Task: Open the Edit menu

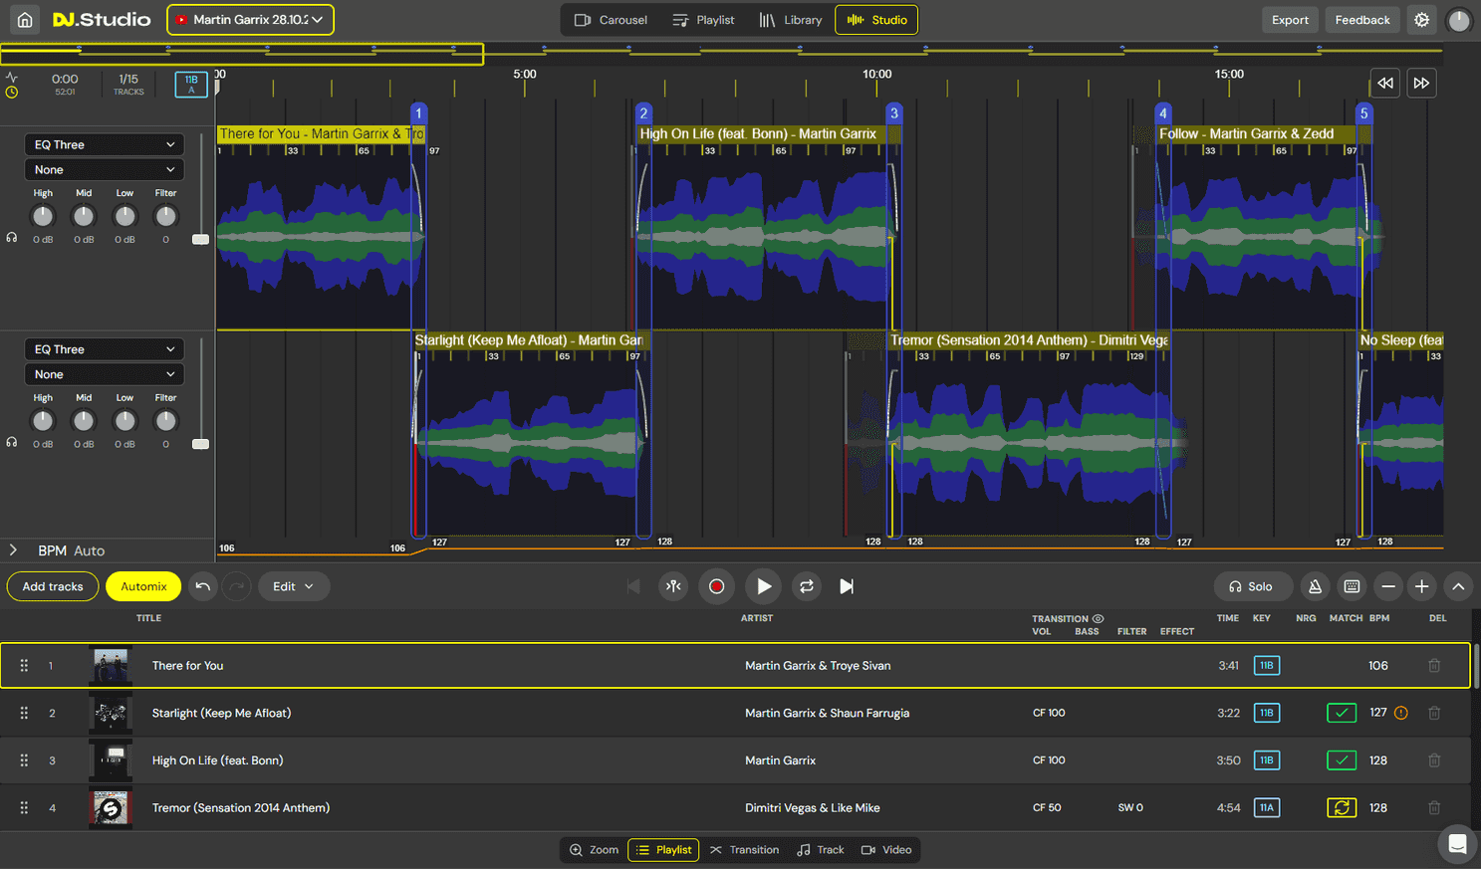Action: click(x=294, y=586)
